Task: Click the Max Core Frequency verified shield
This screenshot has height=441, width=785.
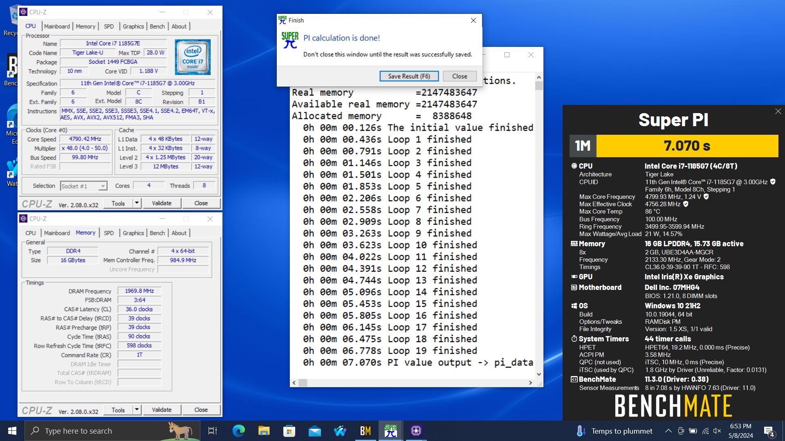Action: click(x=706, y=196)
